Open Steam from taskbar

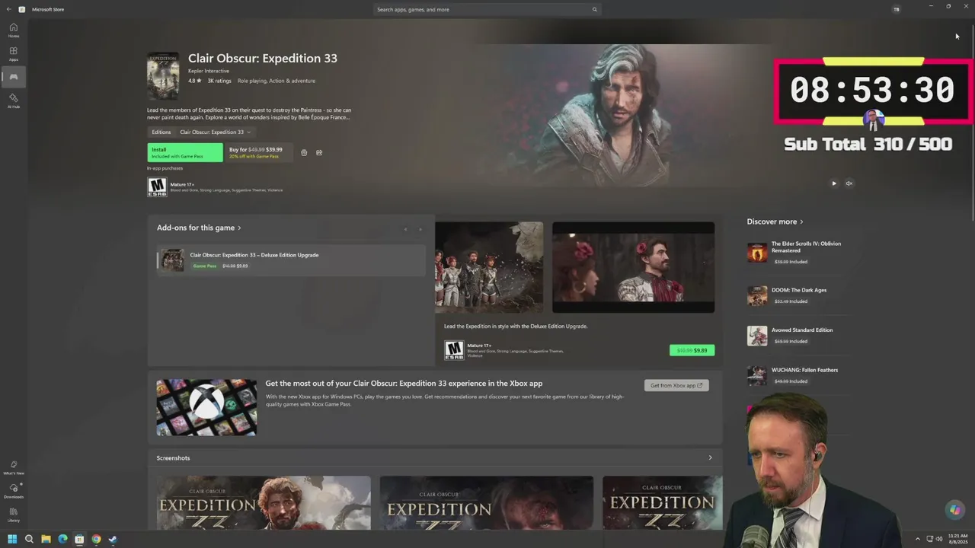point(113,539)
